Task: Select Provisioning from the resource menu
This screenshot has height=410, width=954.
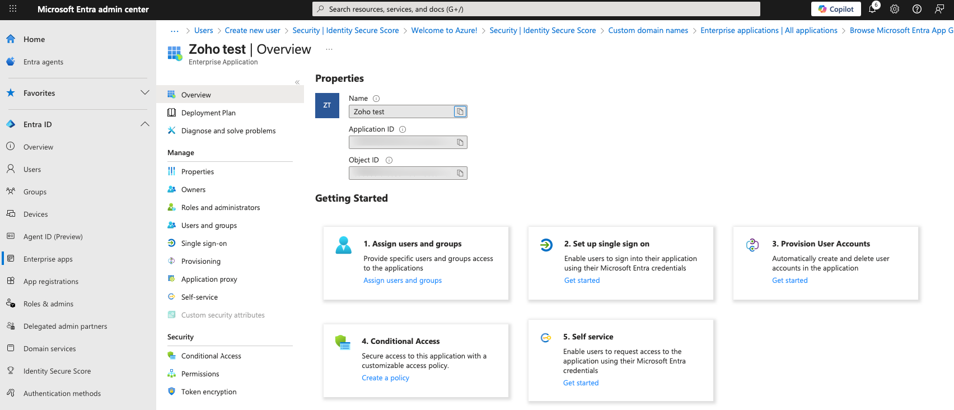Action: (200, 261)
